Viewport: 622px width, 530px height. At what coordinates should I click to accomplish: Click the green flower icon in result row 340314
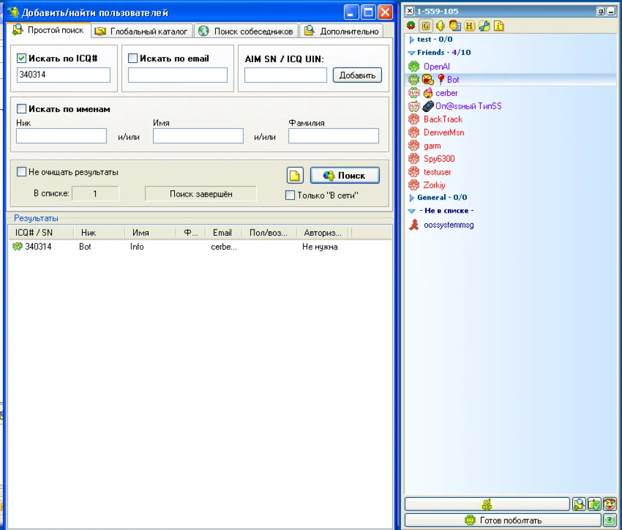tap(17, 246)
